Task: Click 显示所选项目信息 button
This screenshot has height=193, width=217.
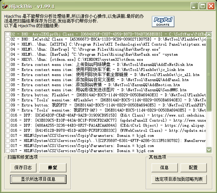Action: pos(38,179)
